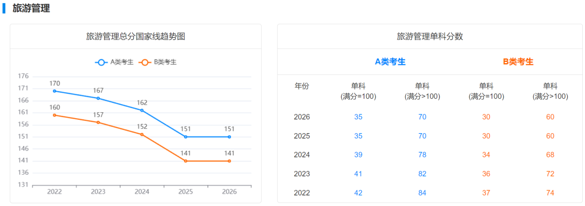This screenshot has width=585, height=206.
Task: Click the 82 score in 2023 row
Action: [x=422, y=174]
